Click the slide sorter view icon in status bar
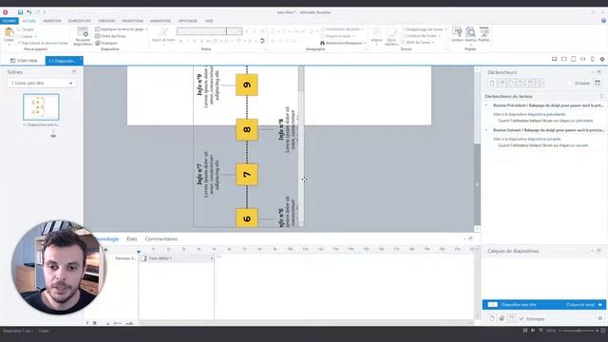Image resolution: width=608 pixels, height=342 pixels. (x=525, y=331)
